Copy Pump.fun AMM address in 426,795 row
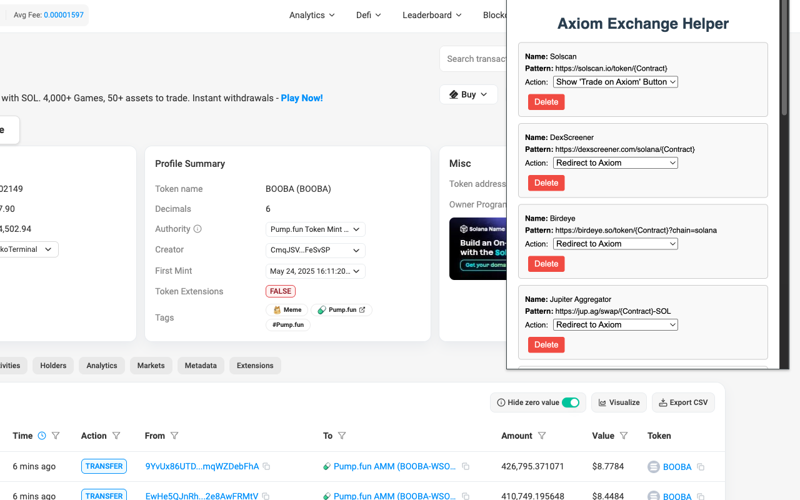 pyautogui.click(x=466, y=466)
